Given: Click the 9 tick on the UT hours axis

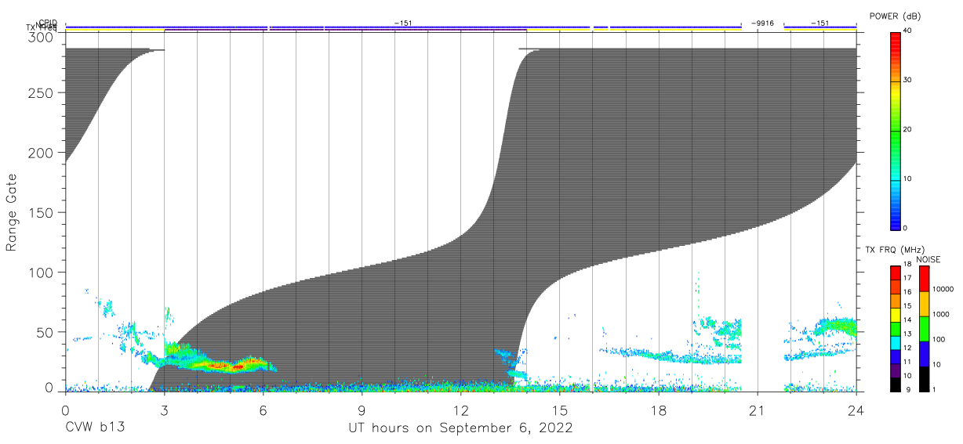Looking at the screenshot, I should pyautogui.click(x=362, y=410).
